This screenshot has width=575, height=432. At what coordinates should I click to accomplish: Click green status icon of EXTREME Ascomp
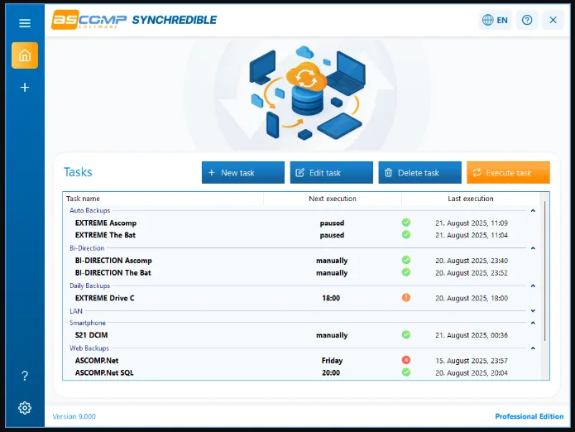coord(406,223)
